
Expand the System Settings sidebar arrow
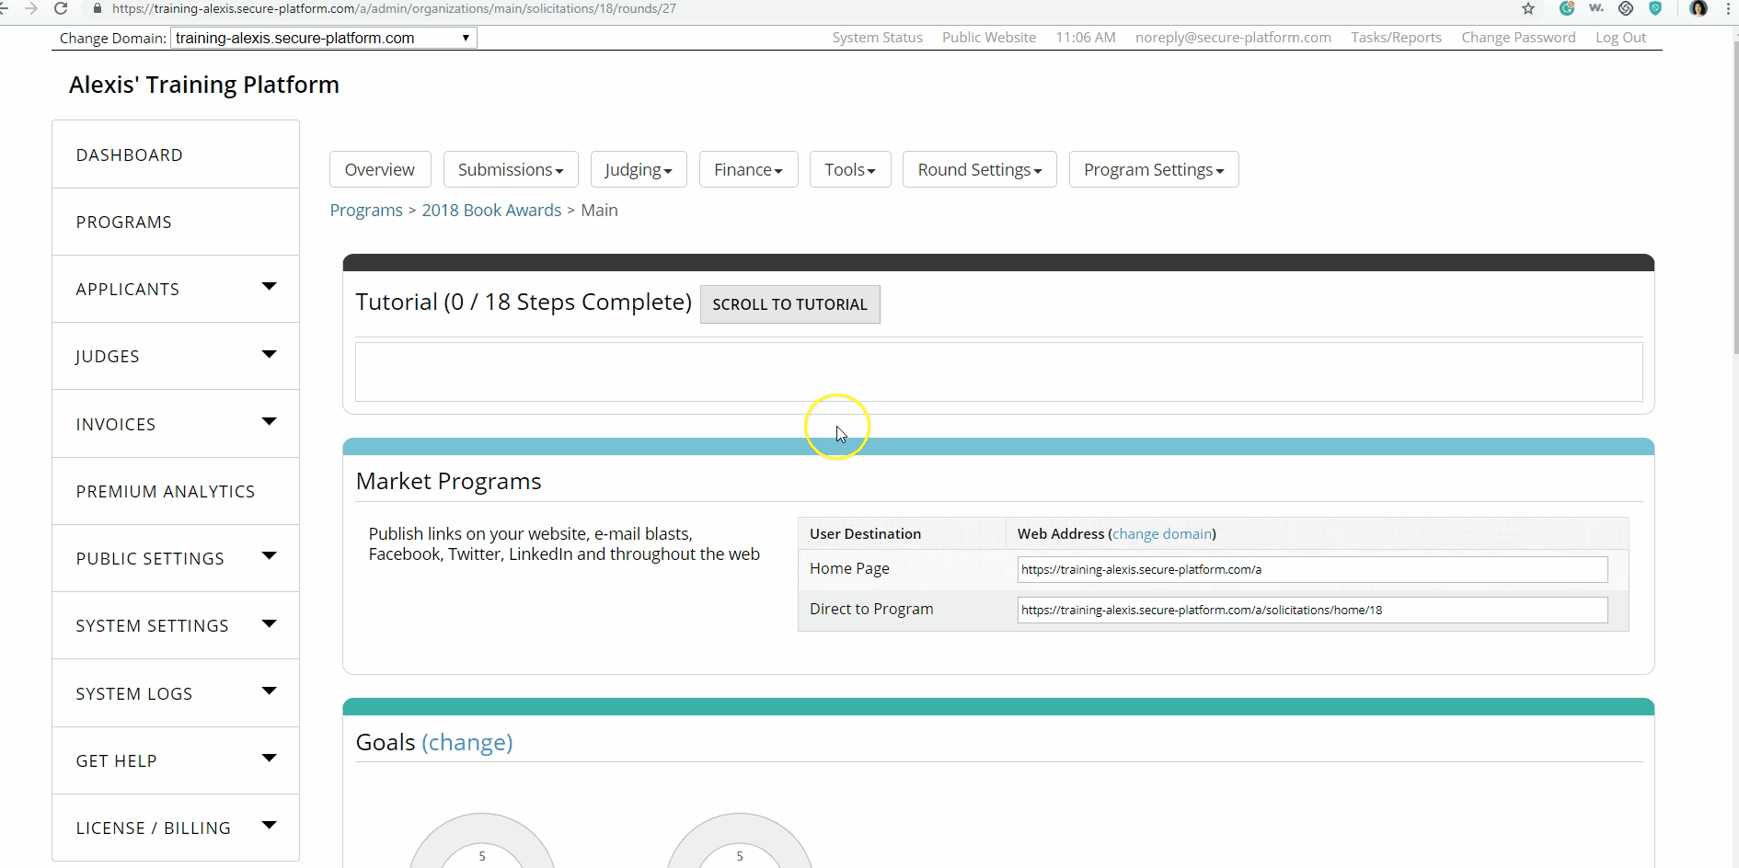[x=269, y=624]
